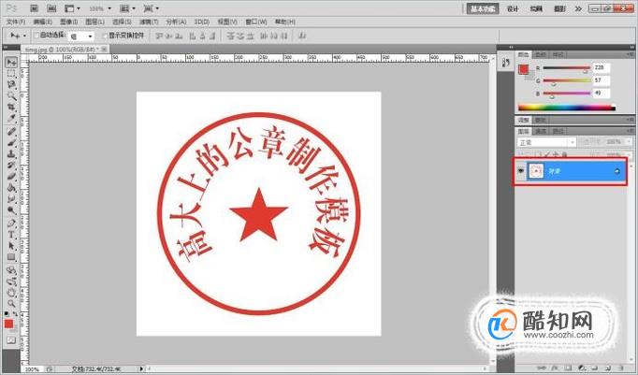Switch to the 通道 channels tab
The image size is (638, 375).
(x=541, y=131)
